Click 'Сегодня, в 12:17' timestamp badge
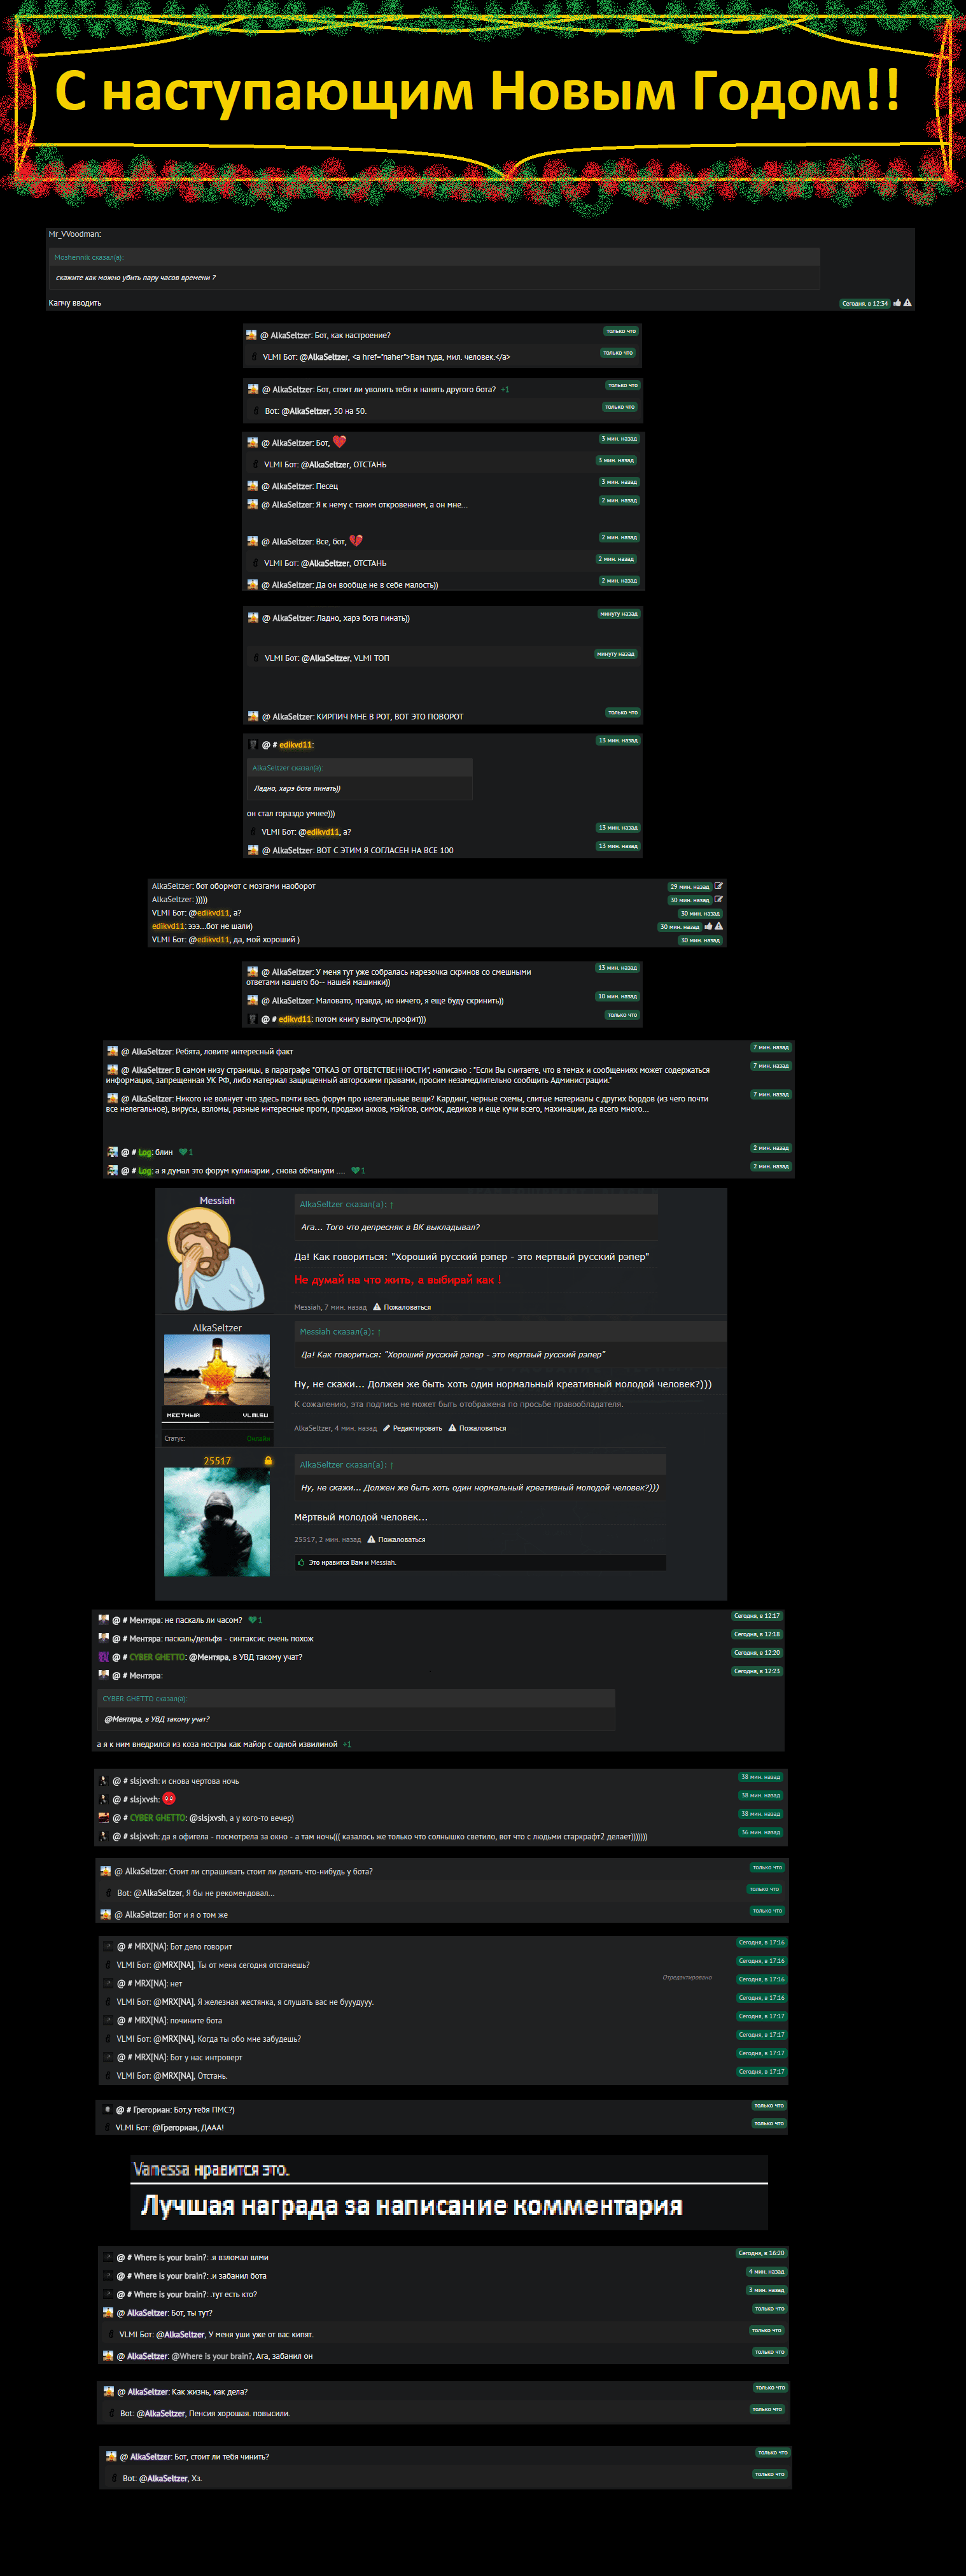 click(756, 1616)
